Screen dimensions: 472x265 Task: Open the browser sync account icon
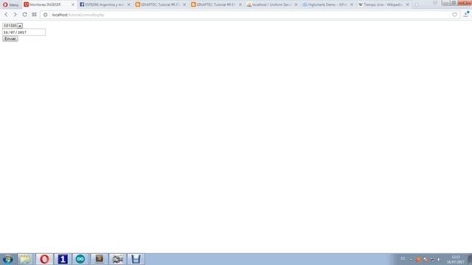tap(466, 14)
